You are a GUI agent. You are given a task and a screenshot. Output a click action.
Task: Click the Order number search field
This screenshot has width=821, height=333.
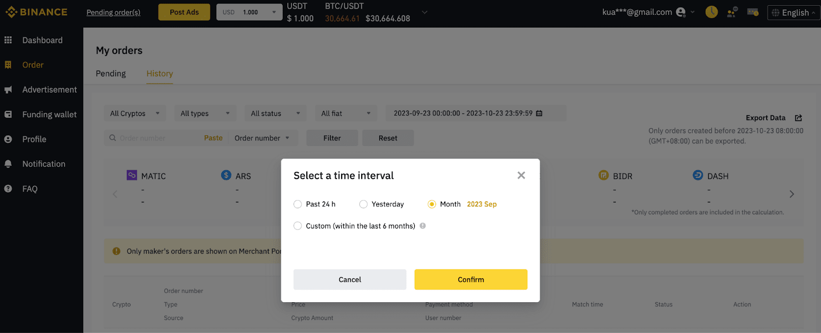click(159, 138)
